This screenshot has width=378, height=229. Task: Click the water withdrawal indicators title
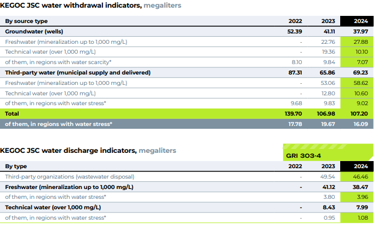coord(90,5)
